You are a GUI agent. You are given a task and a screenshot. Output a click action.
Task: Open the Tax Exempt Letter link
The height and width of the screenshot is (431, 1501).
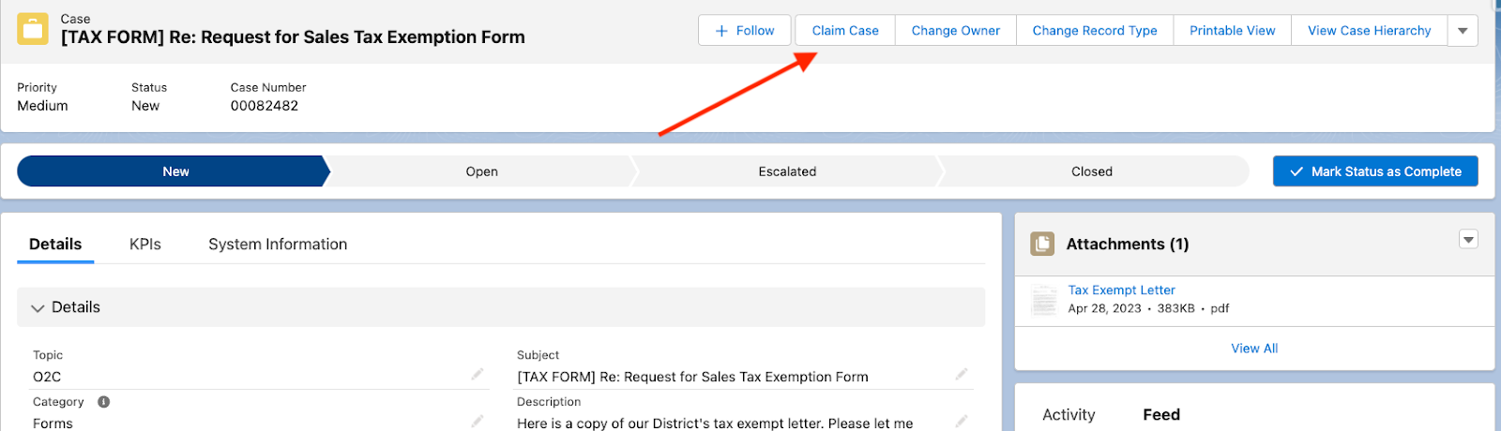[1121, 290]
